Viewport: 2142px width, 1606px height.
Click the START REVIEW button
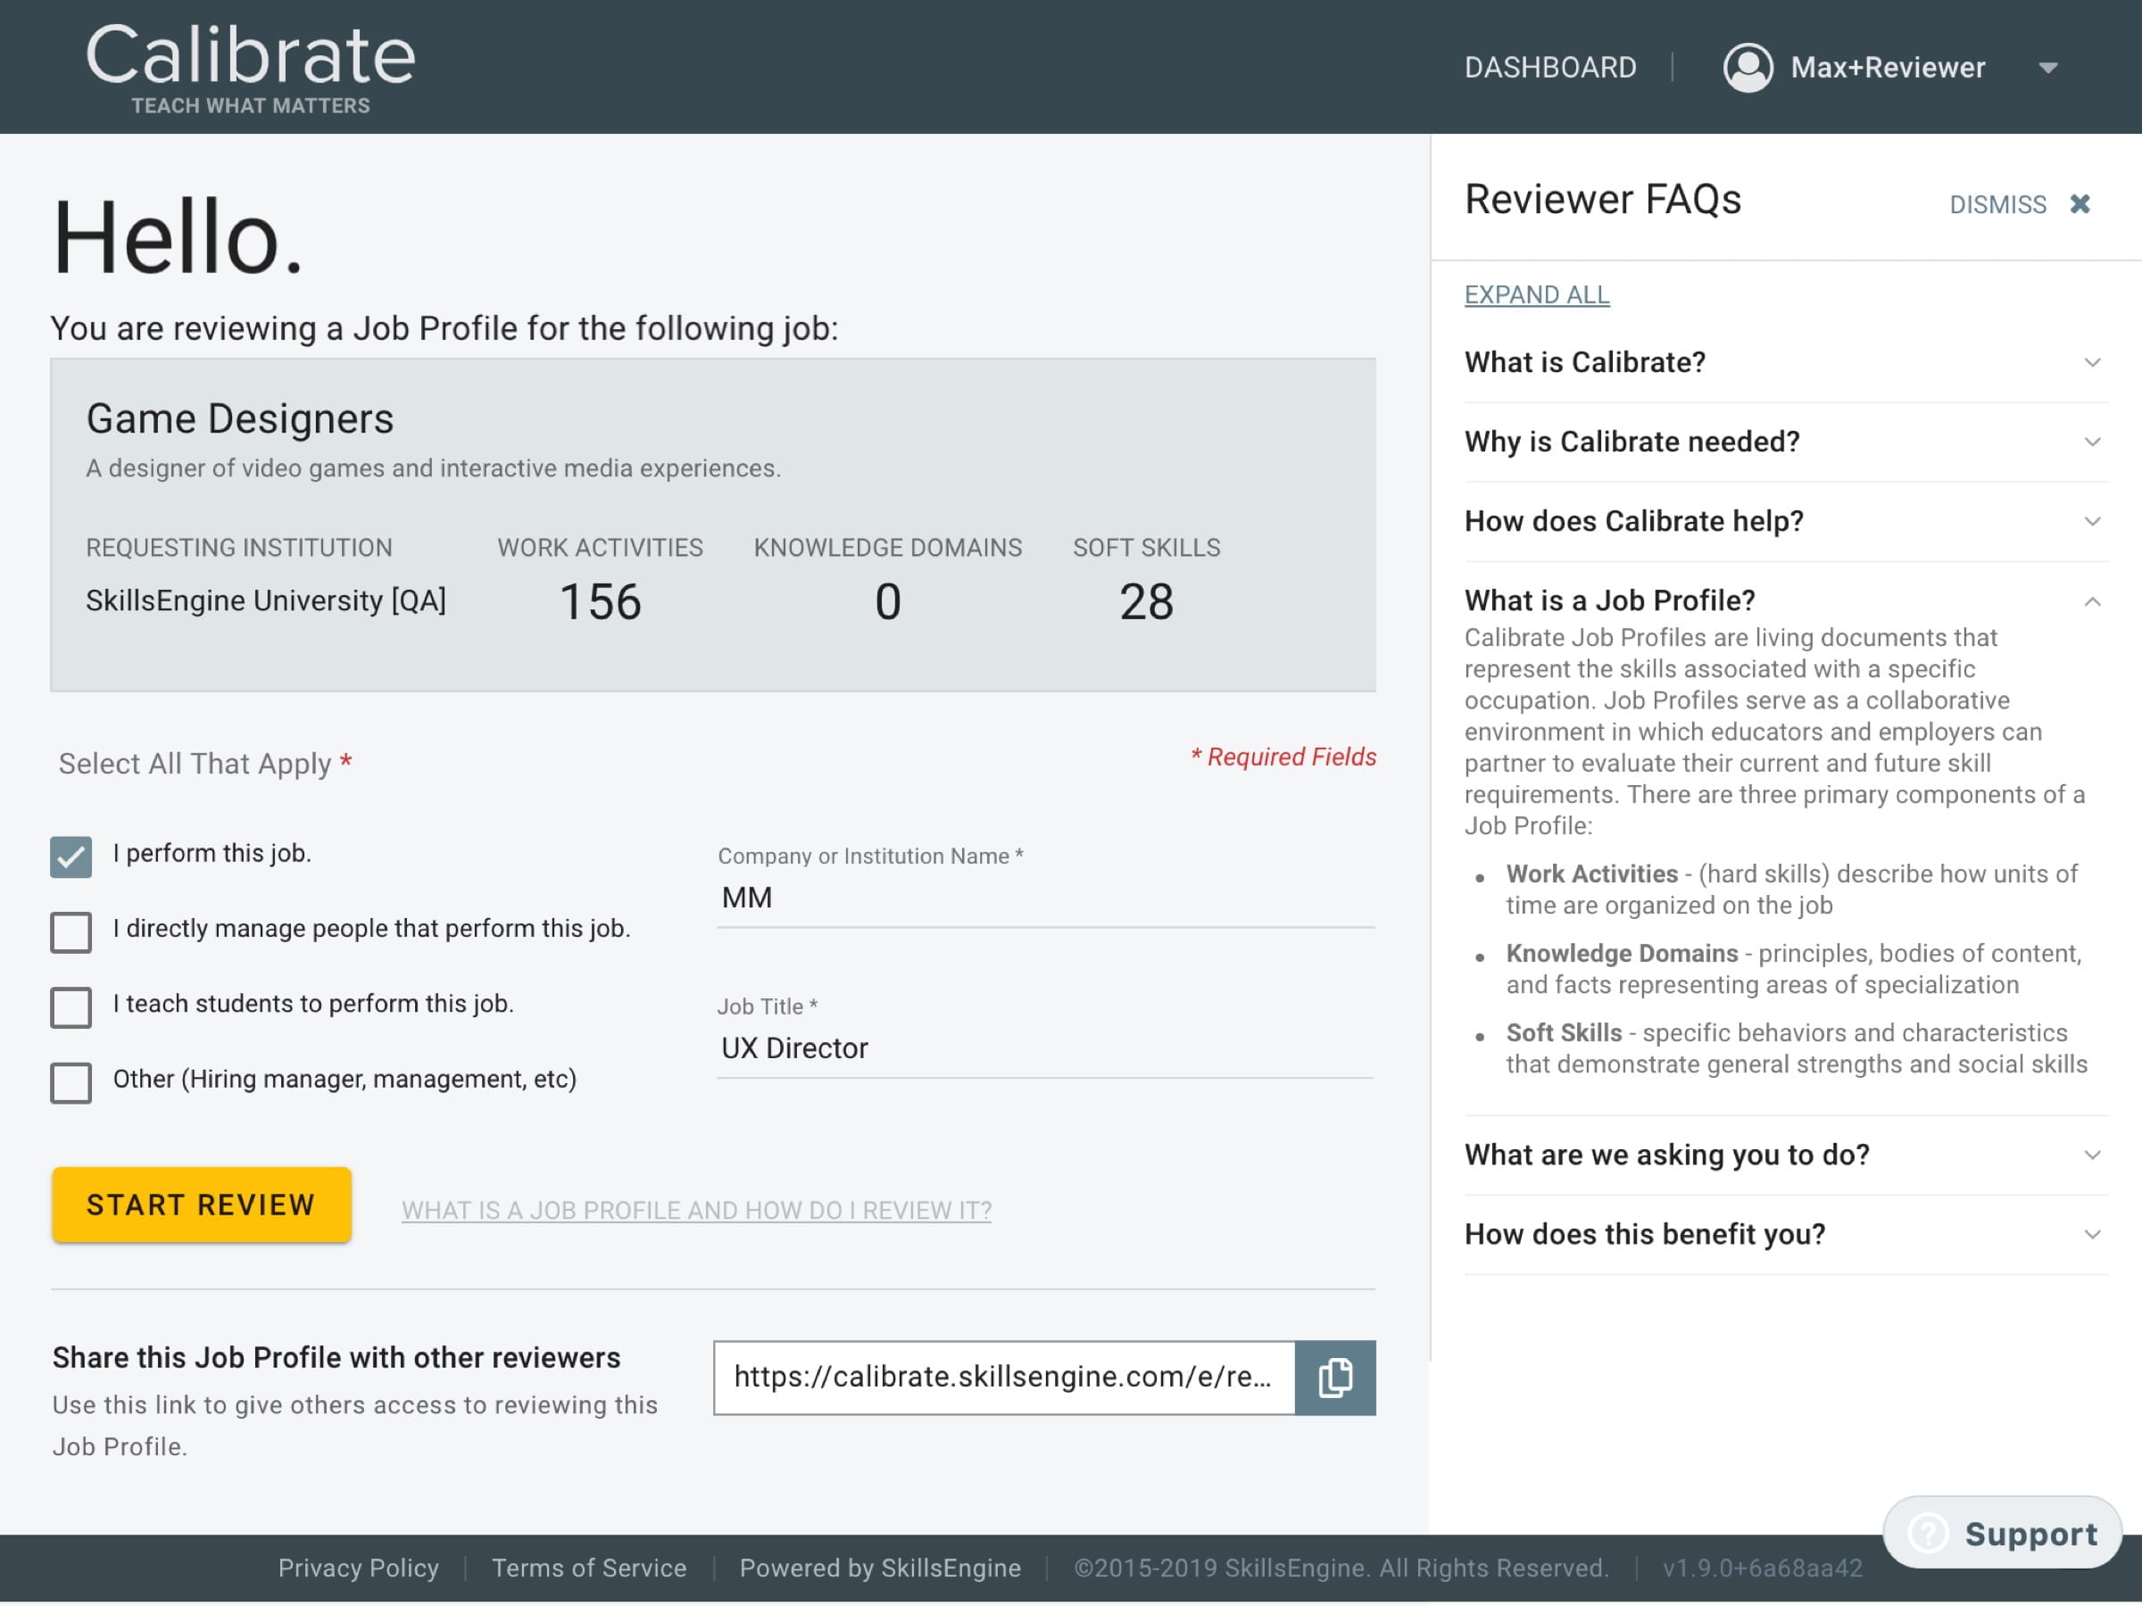pos(202,1204)
